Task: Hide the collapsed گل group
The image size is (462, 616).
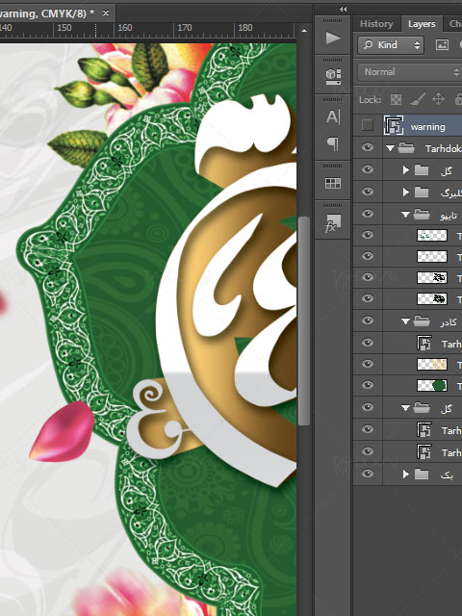Action: 368,169
